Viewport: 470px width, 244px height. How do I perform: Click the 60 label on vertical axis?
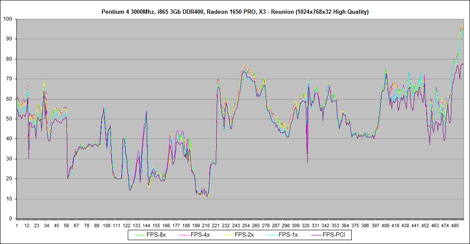tap(9, 99)
